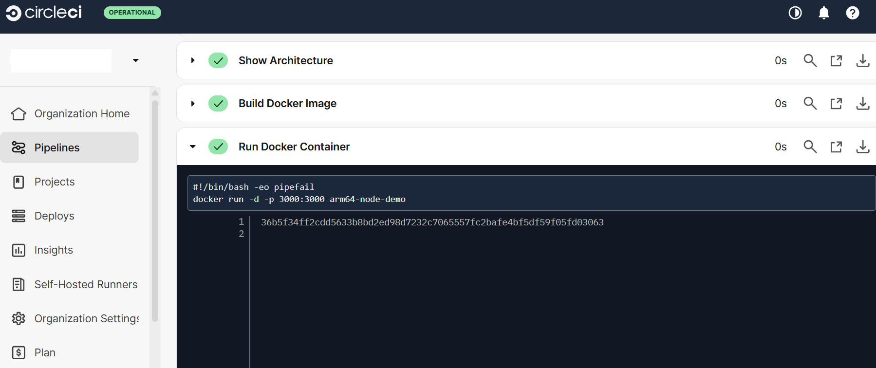The height and width of the screenshot is (368, 876).
Task: Click line number 1 in output
Action: 241,222
